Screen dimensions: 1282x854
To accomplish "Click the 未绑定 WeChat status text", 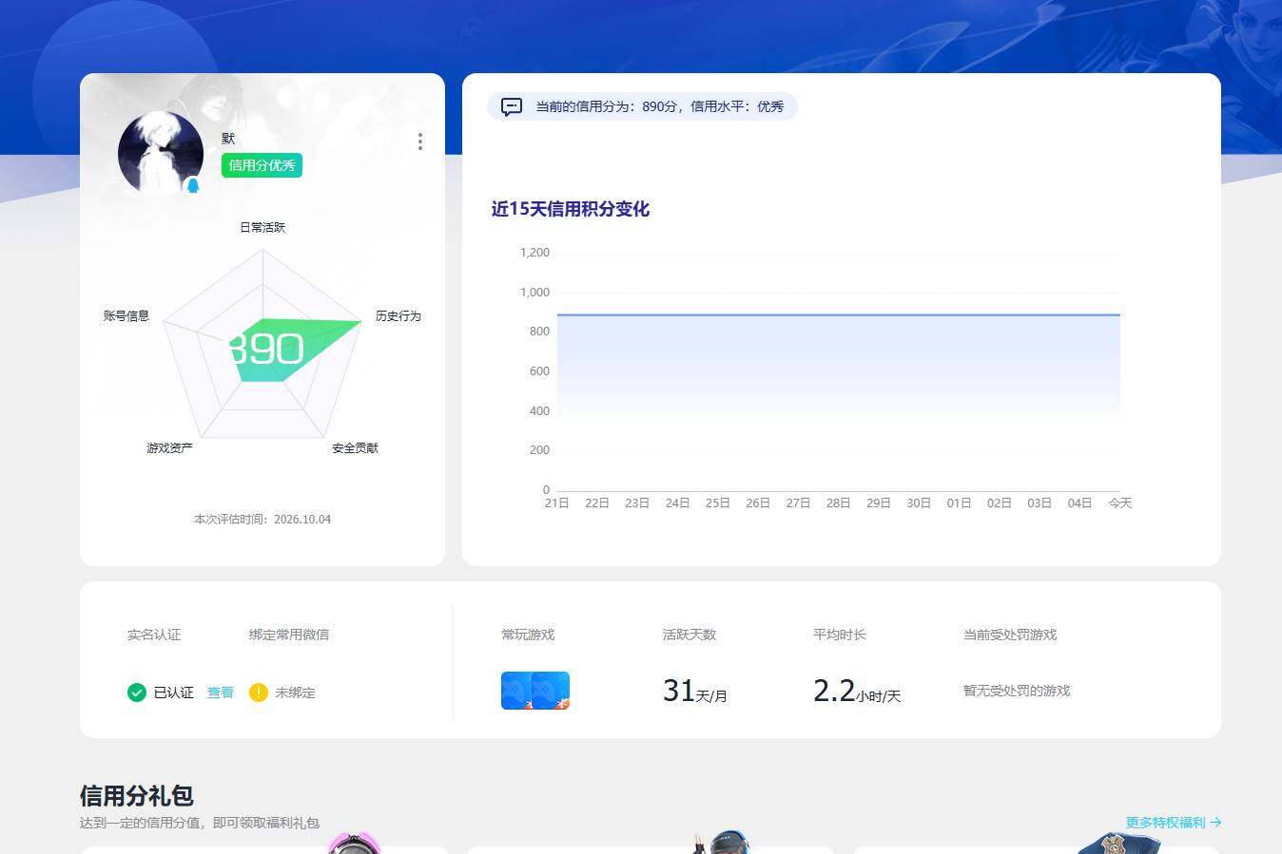I will pos(295,693).
